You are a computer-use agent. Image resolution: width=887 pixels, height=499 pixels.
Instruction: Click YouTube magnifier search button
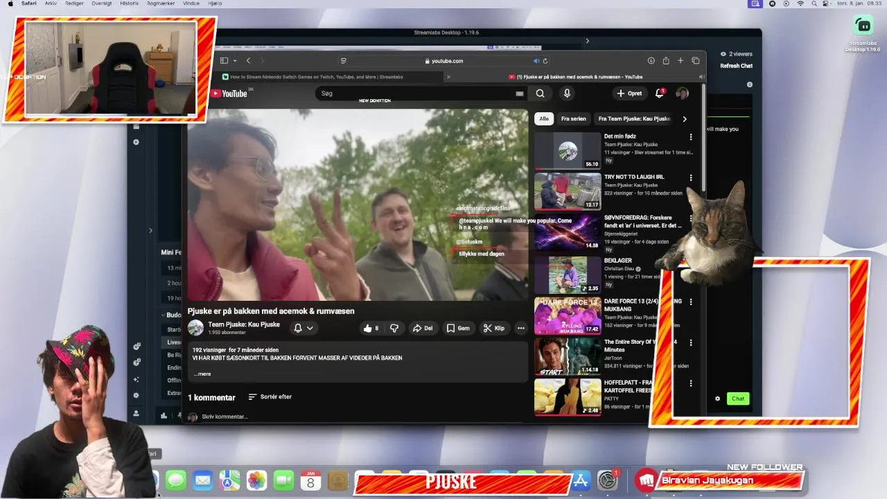(540, 94)
